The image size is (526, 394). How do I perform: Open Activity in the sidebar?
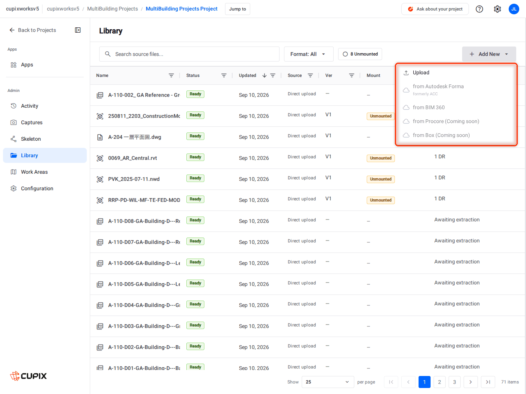pyautogui.click(x=45, y=106)
